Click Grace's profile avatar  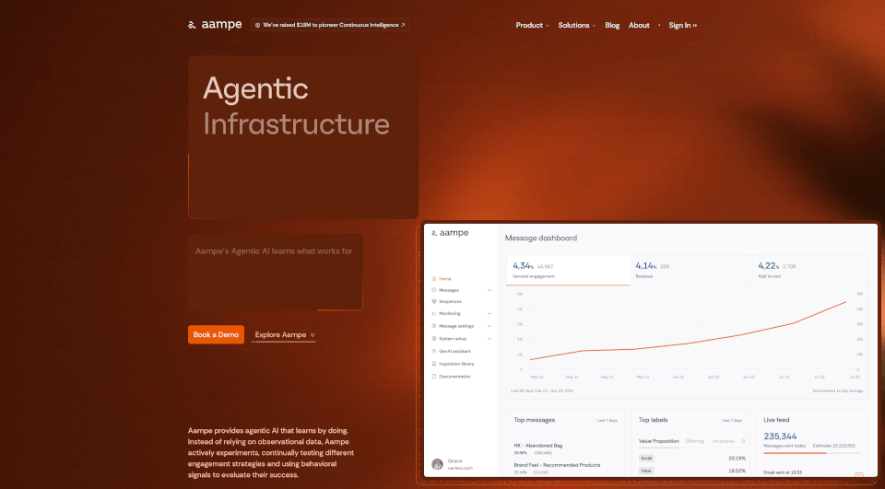pos(437,464)
